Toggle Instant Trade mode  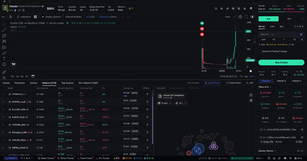(213, 83)
